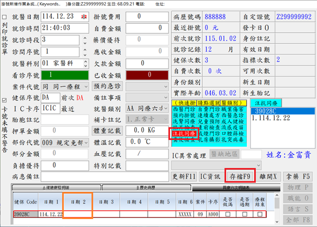The width and height of the screenshot is (317, 227).
Task: Open IC資訊 information
Action: pyautogui.click(x=210, y=176)
